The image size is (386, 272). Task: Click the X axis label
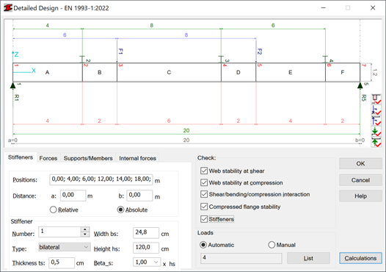34,71
